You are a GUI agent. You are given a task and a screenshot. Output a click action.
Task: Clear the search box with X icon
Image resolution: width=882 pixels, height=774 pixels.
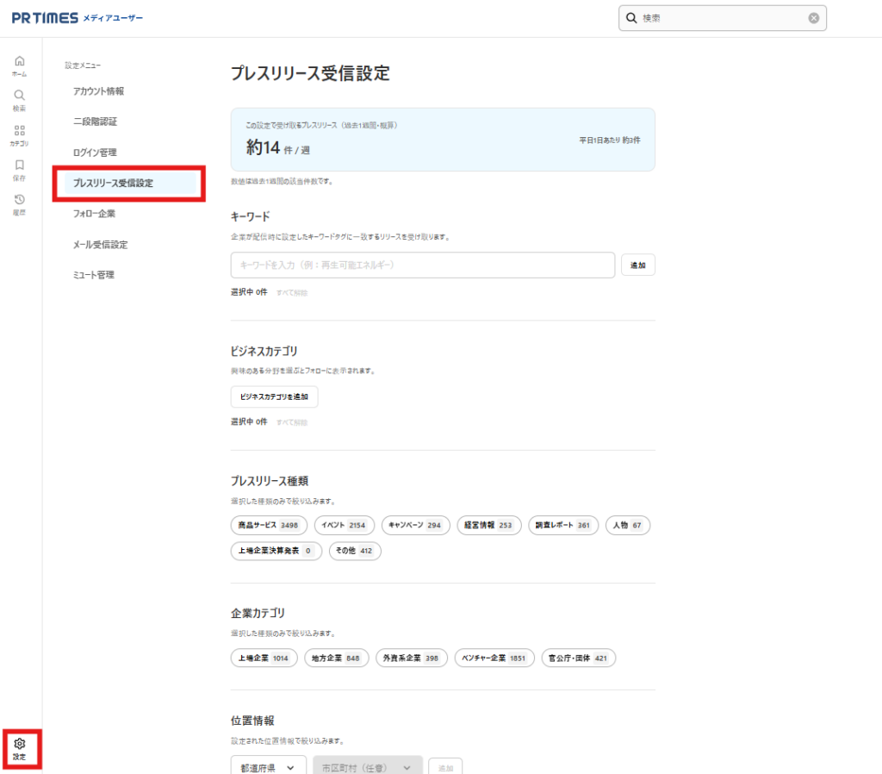pos(813,18)
